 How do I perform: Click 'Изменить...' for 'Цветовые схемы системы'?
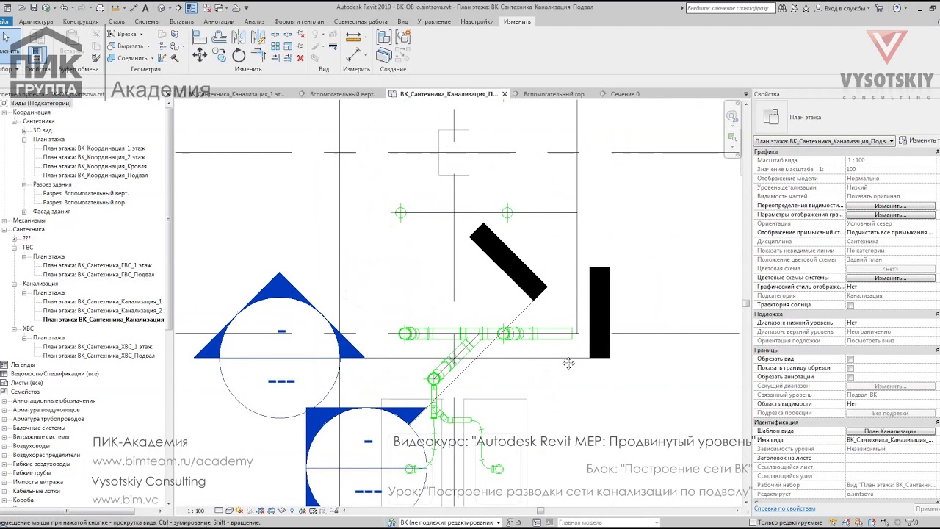[x=890, y=278]
